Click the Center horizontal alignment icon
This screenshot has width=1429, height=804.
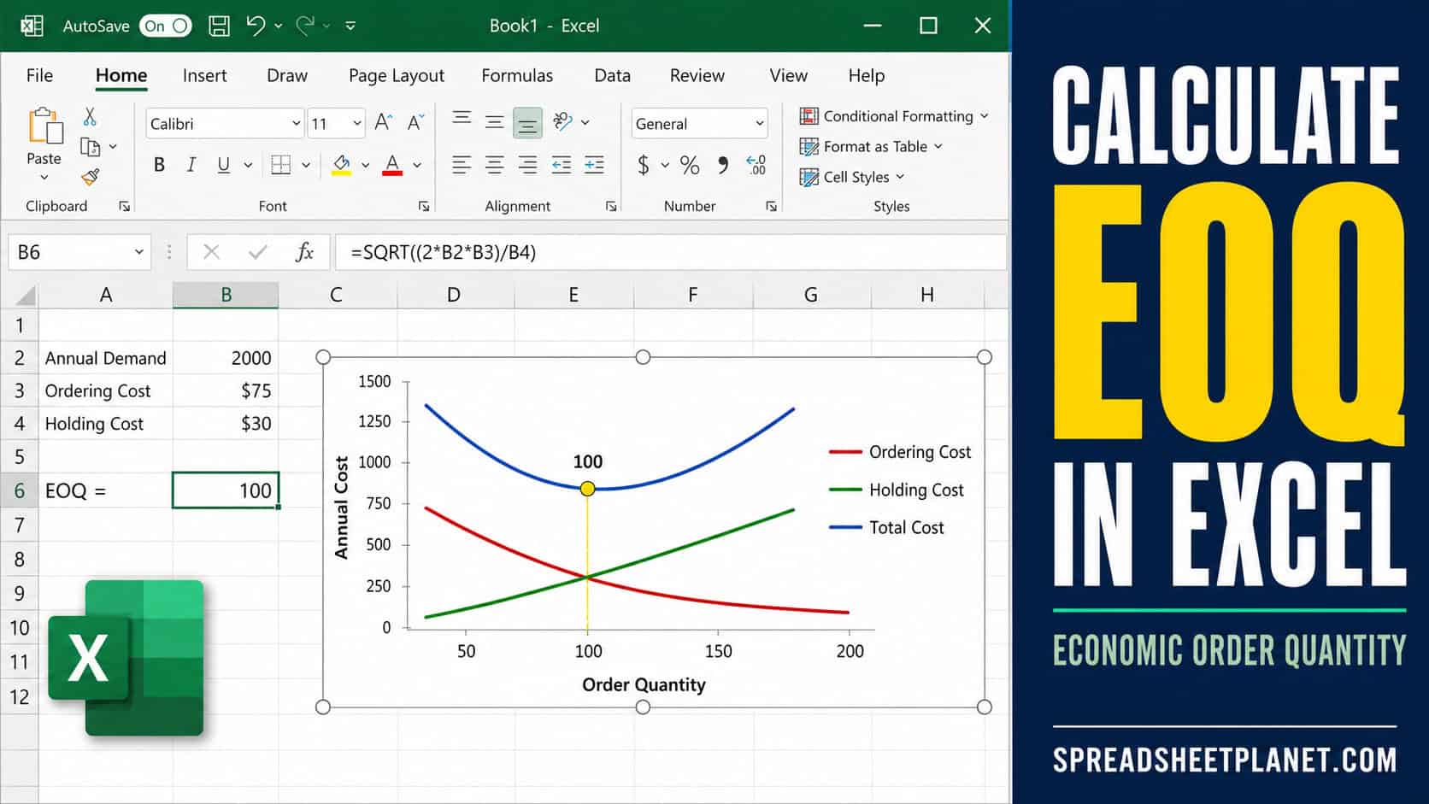tap(494, 165)
